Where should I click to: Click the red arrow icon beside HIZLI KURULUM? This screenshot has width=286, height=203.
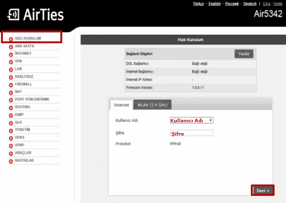click(x=11, y=39)
